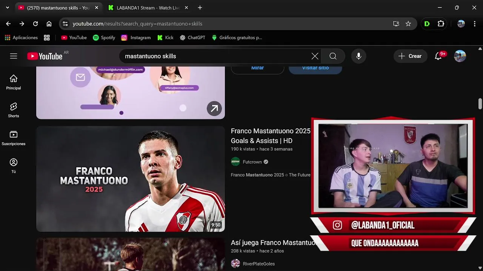Open the Kick bookmark
This screenshot has height=271, width=483.
coord(165,38)
